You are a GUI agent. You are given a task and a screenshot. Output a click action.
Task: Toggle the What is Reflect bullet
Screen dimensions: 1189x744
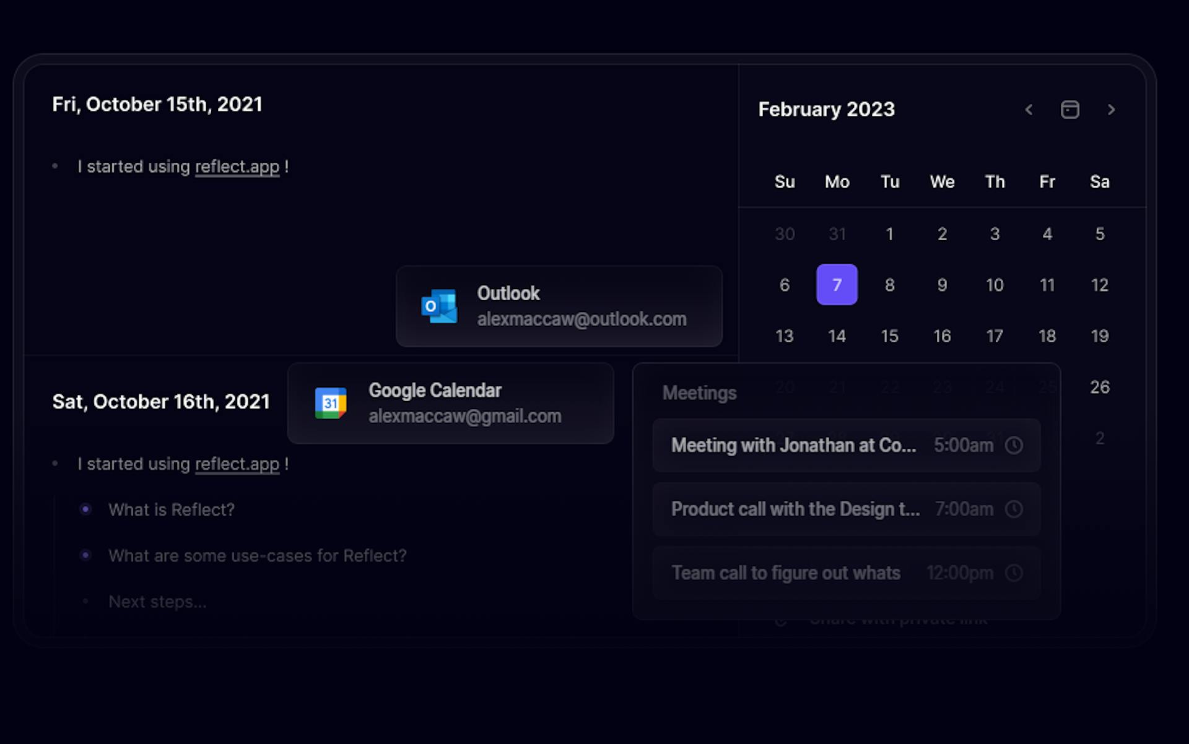click(x=85, y=509)
